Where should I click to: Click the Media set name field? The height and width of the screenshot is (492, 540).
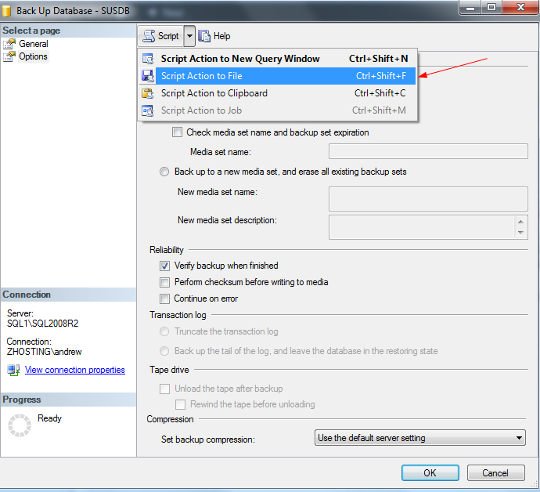428,151
